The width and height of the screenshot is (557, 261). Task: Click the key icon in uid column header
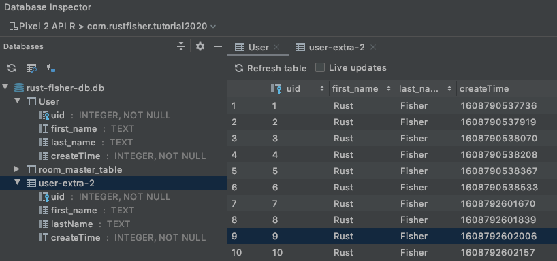(x=276, y=88)
